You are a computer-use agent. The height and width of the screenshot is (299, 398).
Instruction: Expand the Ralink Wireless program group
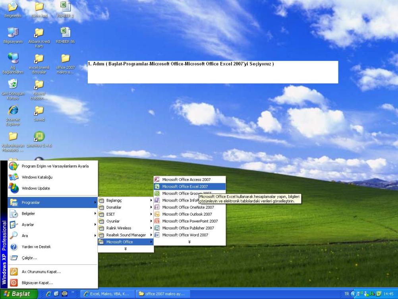coord(126,228)
